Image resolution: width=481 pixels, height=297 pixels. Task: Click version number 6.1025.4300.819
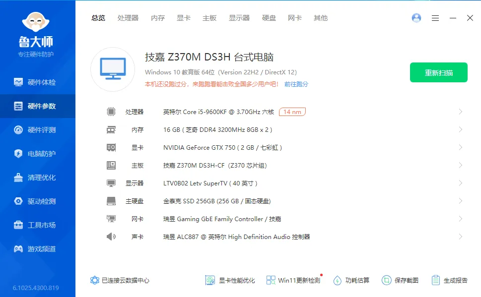(x=36, y=288)
